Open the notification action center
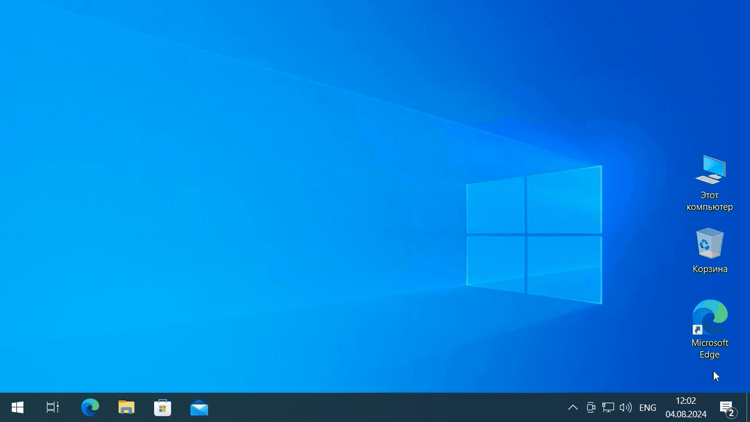 tap(727, 407)
